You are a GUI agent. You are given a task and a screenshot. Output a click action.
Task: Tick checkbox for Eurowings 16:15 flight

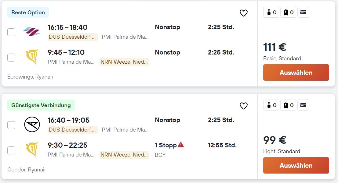(x=11, y=32)
